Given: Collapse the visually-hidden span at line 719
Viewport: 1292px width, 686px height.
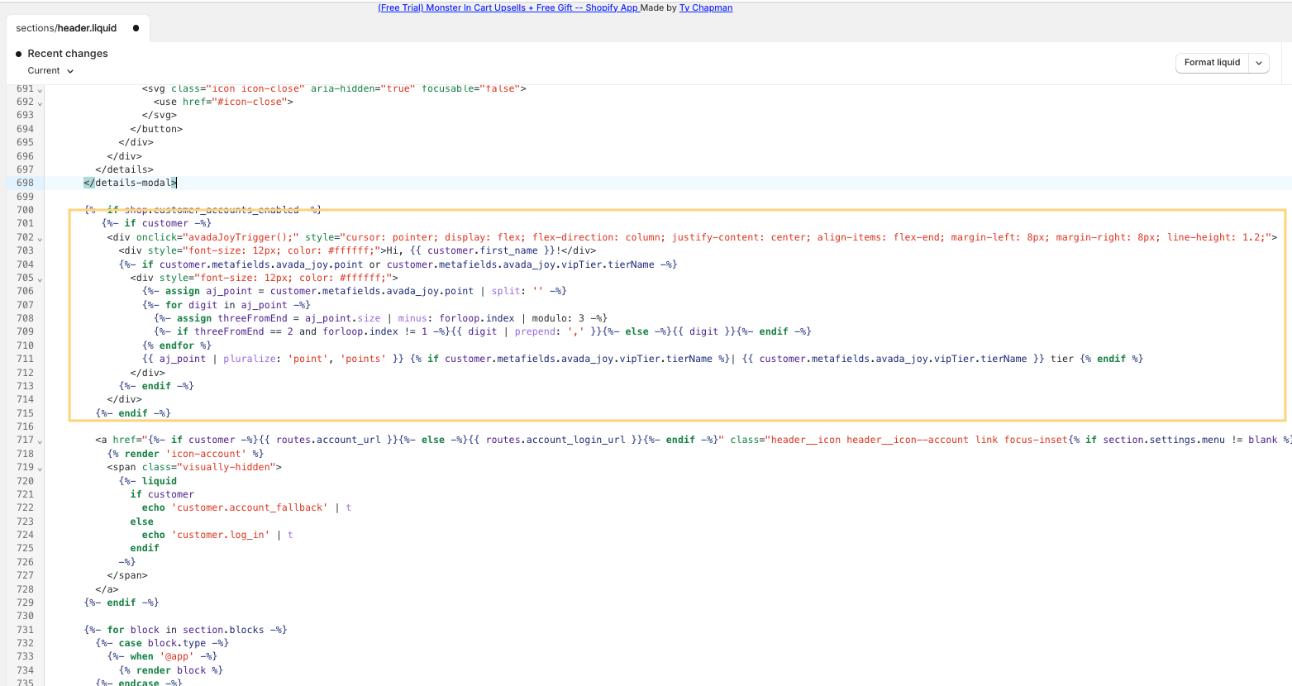Looking at the screenshot, I should 40,468.
